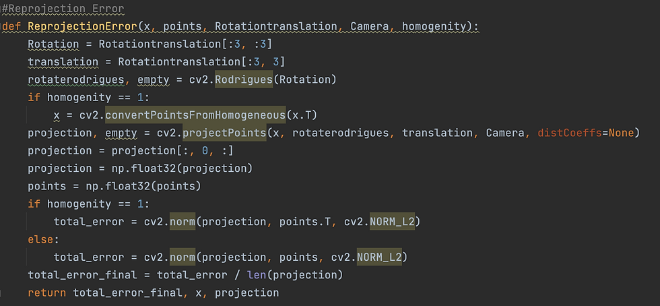The width and height of the screenshot is (660, 306).
Task: Click the underlined Rotation variable assignment
Action: (x=53, y=44)
